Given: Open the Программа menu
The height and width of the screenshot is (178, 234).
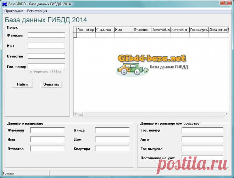Looking at the screenshot, I should pyautogui.click(x=14, y=11).
